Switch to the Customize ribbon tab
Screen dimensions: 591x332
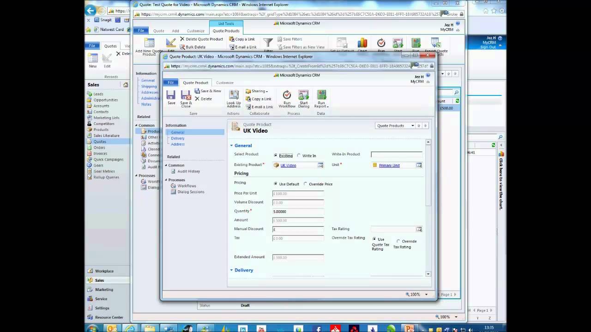point(225,83)
